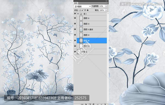Click the opacity value field showing 23%
Screen dimensions: 165x105
click(102, 6)
